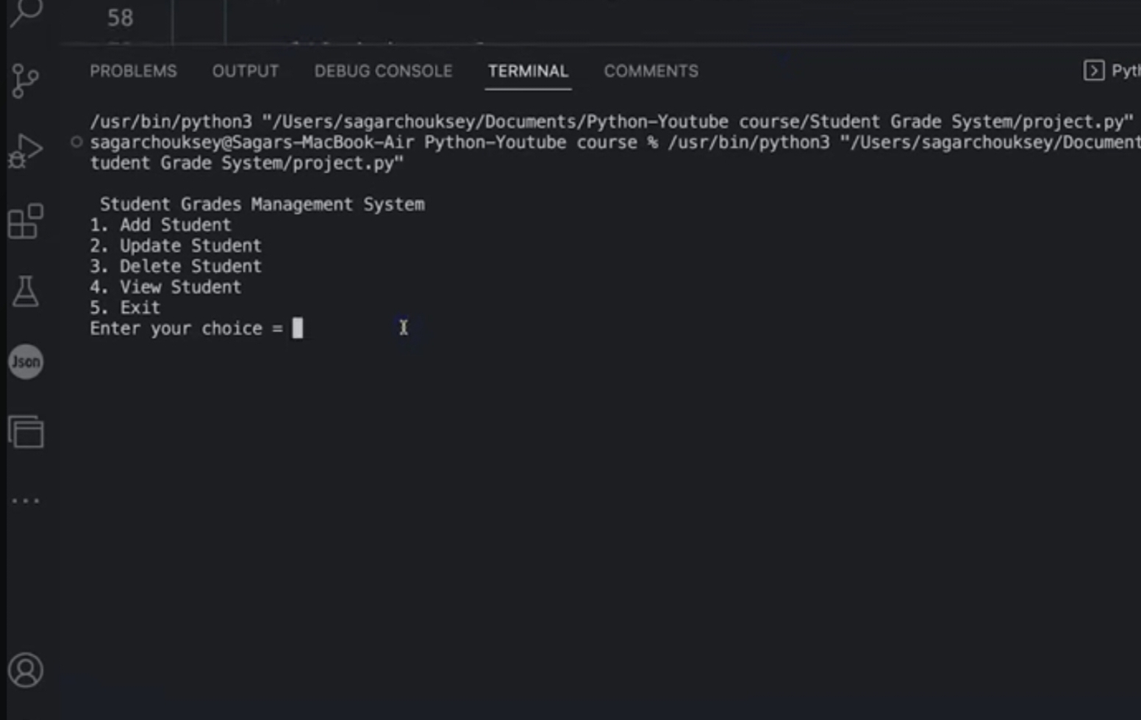The width and height of the screenshot is (1141, 720).
Task: Open the editor layouts sidebar icon
Action: (x=26, y=433)
